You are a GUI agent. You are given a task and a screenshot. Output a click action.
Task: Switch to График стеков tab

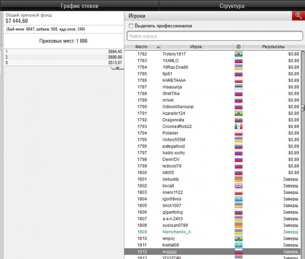click(79, 6)
